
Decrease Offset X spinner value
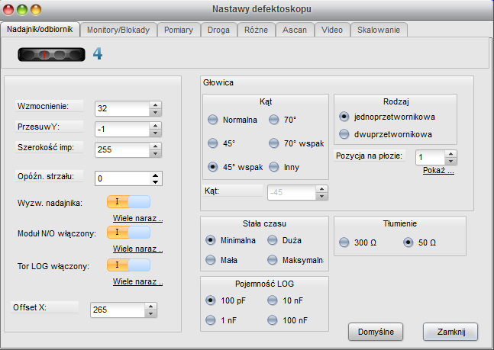click(151, 313)
